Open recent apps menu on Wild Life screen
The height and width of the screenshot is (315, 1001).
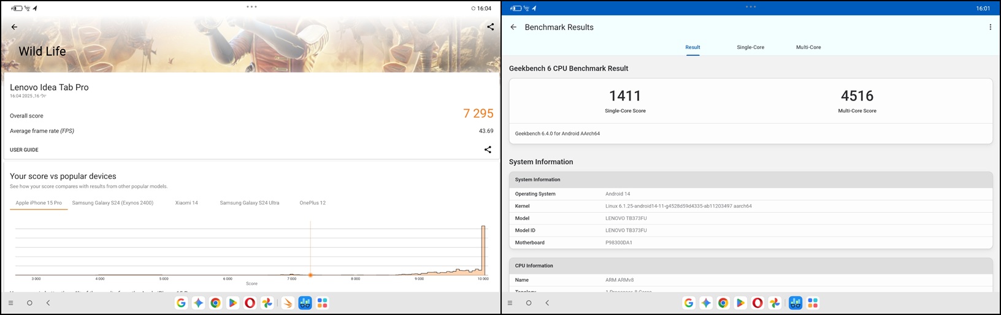(x=10, y=303)
